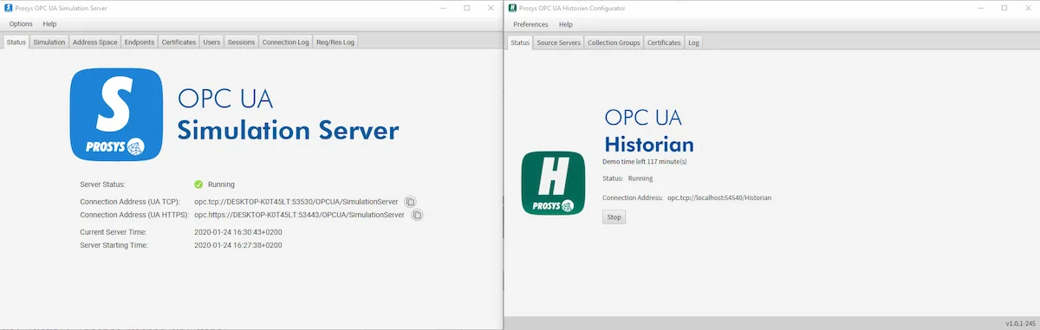Switch to the Simulation tab
Image resolution: width=1040 pixels, height=330 pixels.
[x=49, y=42]
